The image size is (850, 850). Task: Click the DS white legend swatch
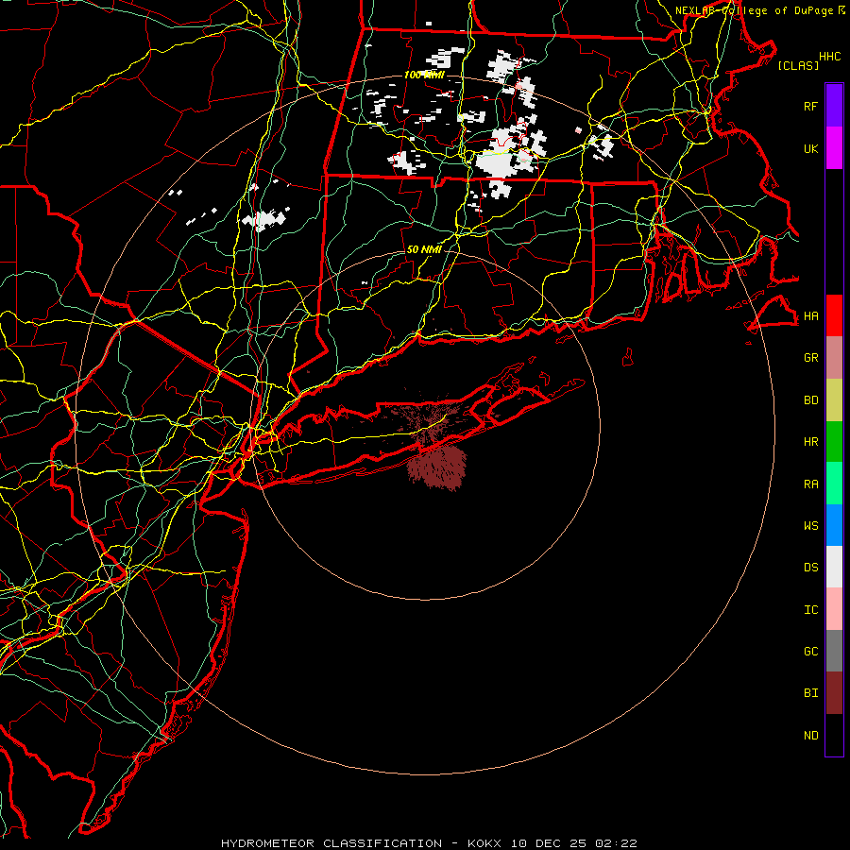834,567
